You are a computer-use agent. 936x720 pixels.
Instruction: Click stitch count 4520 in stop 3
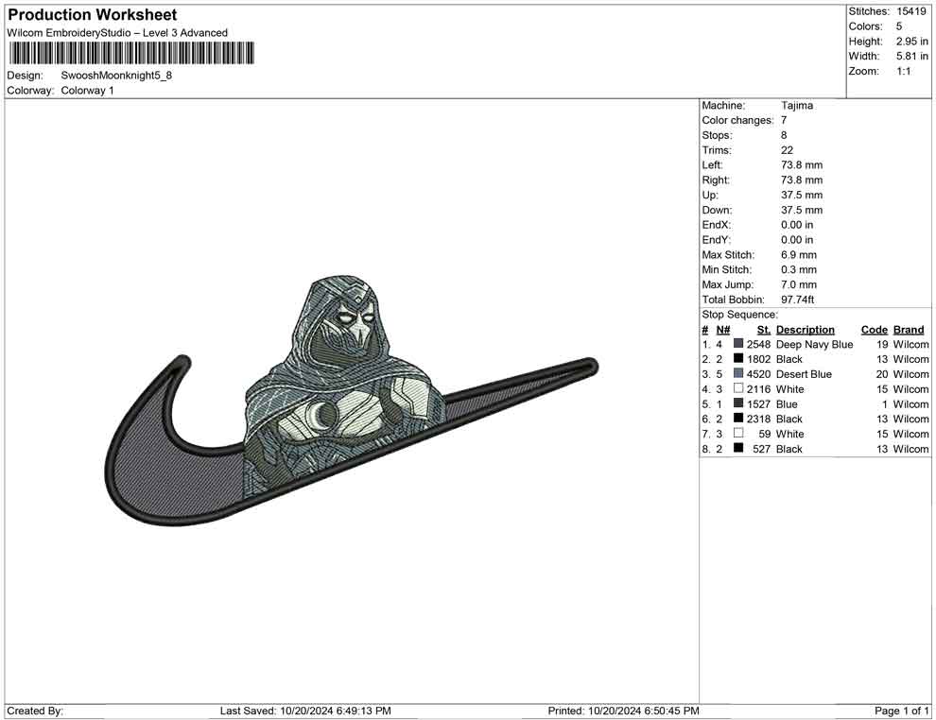pyautogui.click(x=758, y=374)
